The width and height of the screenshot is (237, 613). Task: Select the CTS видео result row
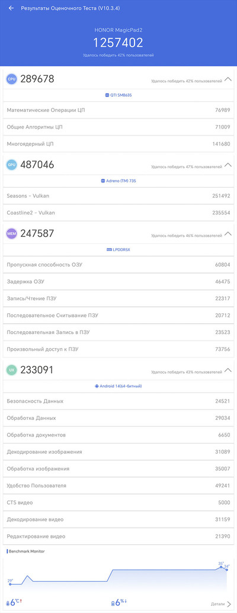[118, 502]
